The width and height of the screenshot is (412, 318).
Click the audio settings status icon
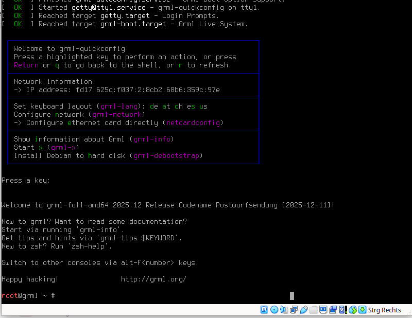click(284, 310)
